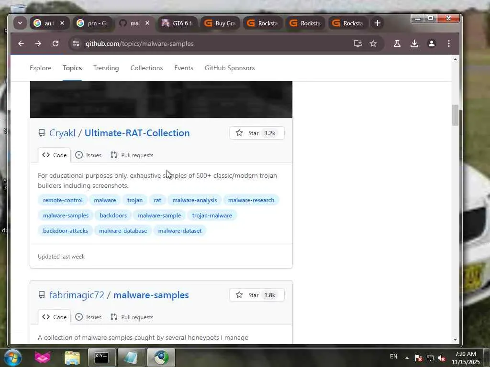
Task: Close the active GitHub 'mal' tab
Action: 147,23
